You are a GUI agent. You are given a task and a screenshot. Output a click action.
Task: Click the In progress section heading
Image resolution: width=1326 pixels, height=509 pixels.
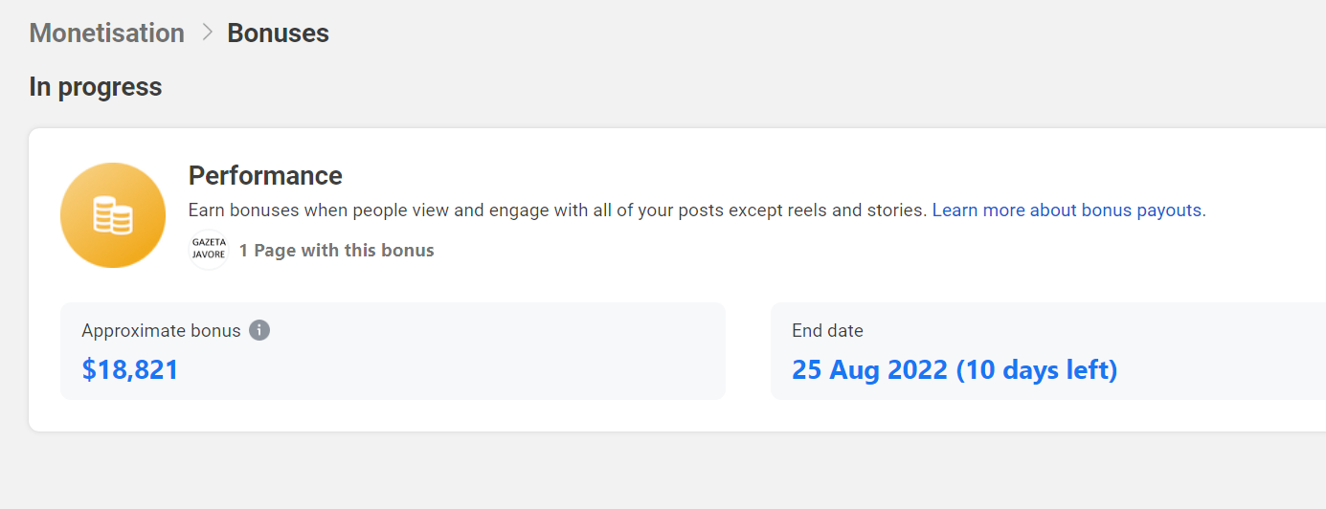(x=96, y=87)
